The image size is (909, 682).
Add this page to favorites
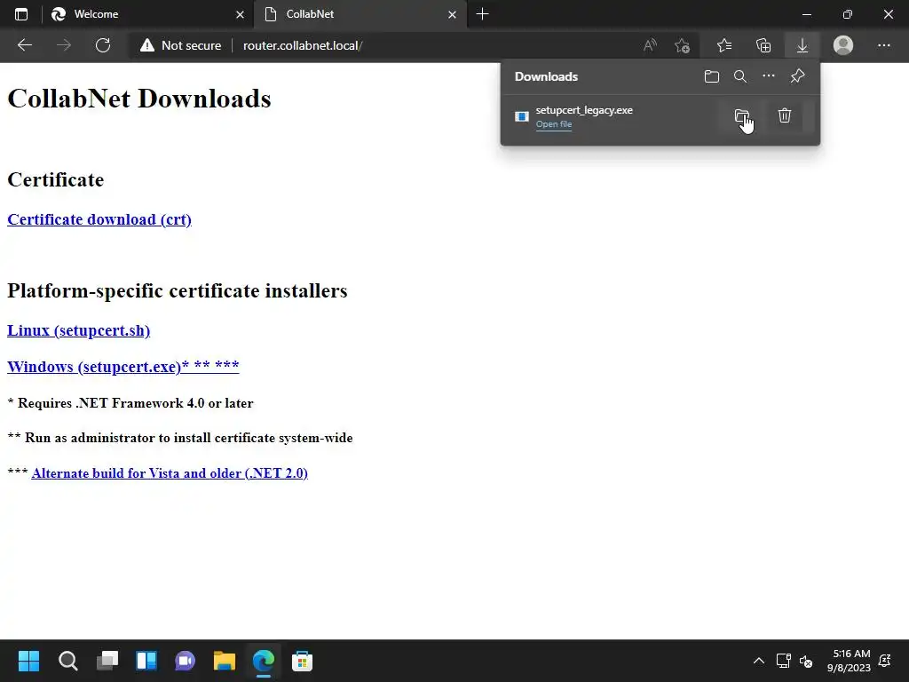click(x=683, y=45)
